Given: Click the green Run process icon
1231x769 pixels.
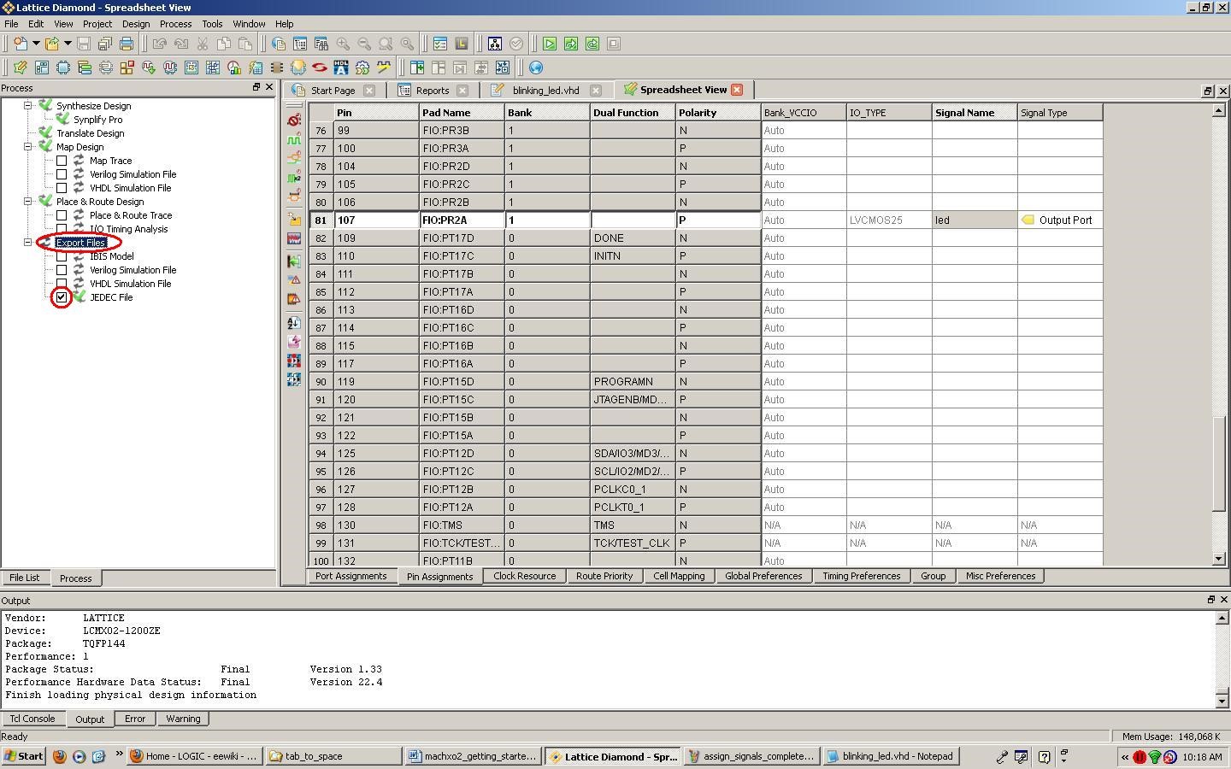Looking at the screenshot, I should (550, 44).
